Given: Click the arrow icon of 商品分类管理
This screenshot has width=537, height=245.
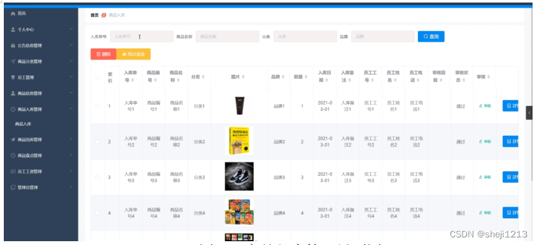Looking at the screenshot, I should coord(13,61).
